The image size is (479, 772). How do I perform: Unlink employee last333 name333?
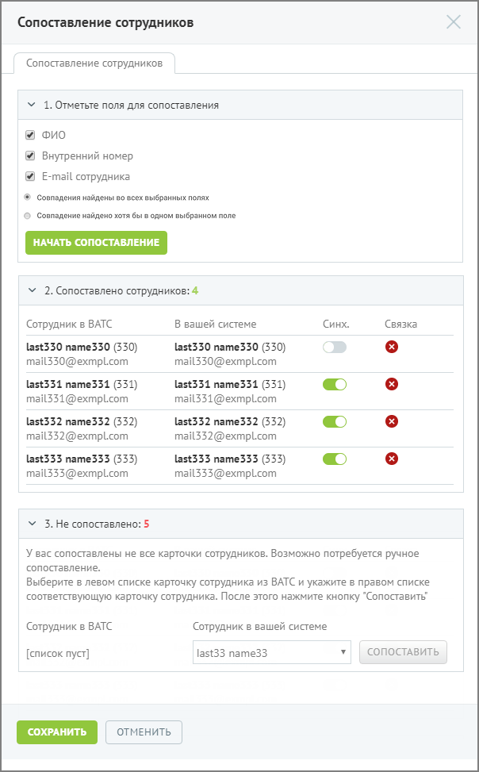click(x=392, y=459)
